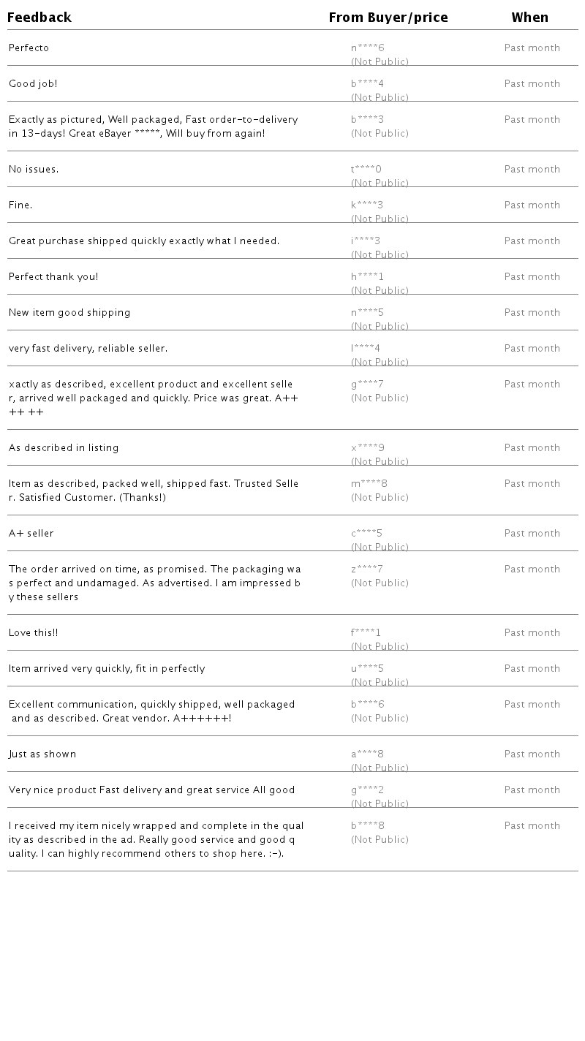Select buyer b****3 username

367,120
